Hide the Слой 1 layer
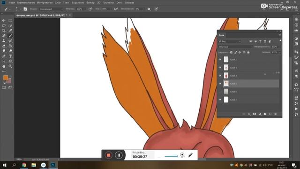 220,60
